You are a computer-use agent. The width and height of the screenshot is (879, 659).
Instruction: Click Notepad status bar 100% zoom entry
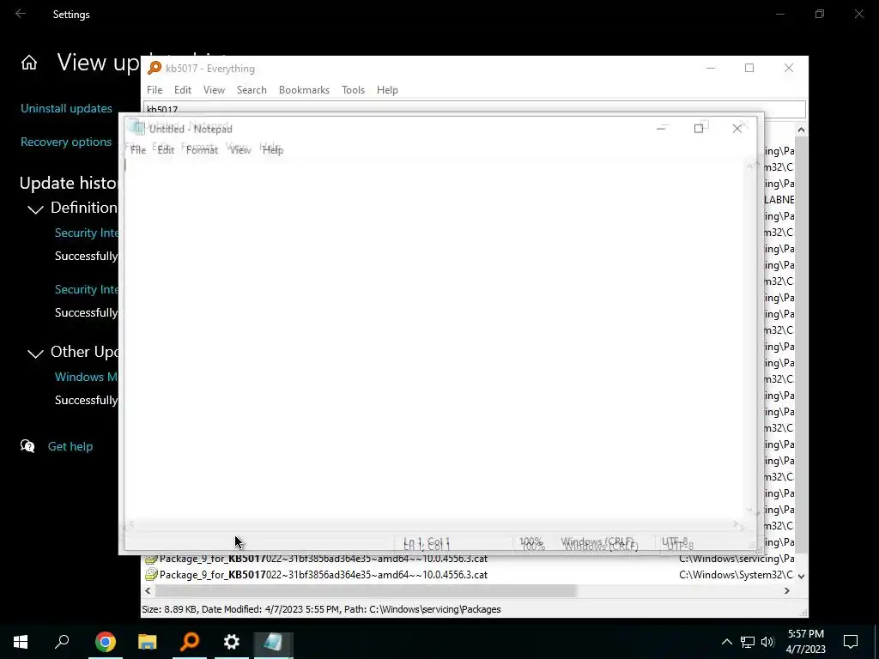[x=531, y=543]
